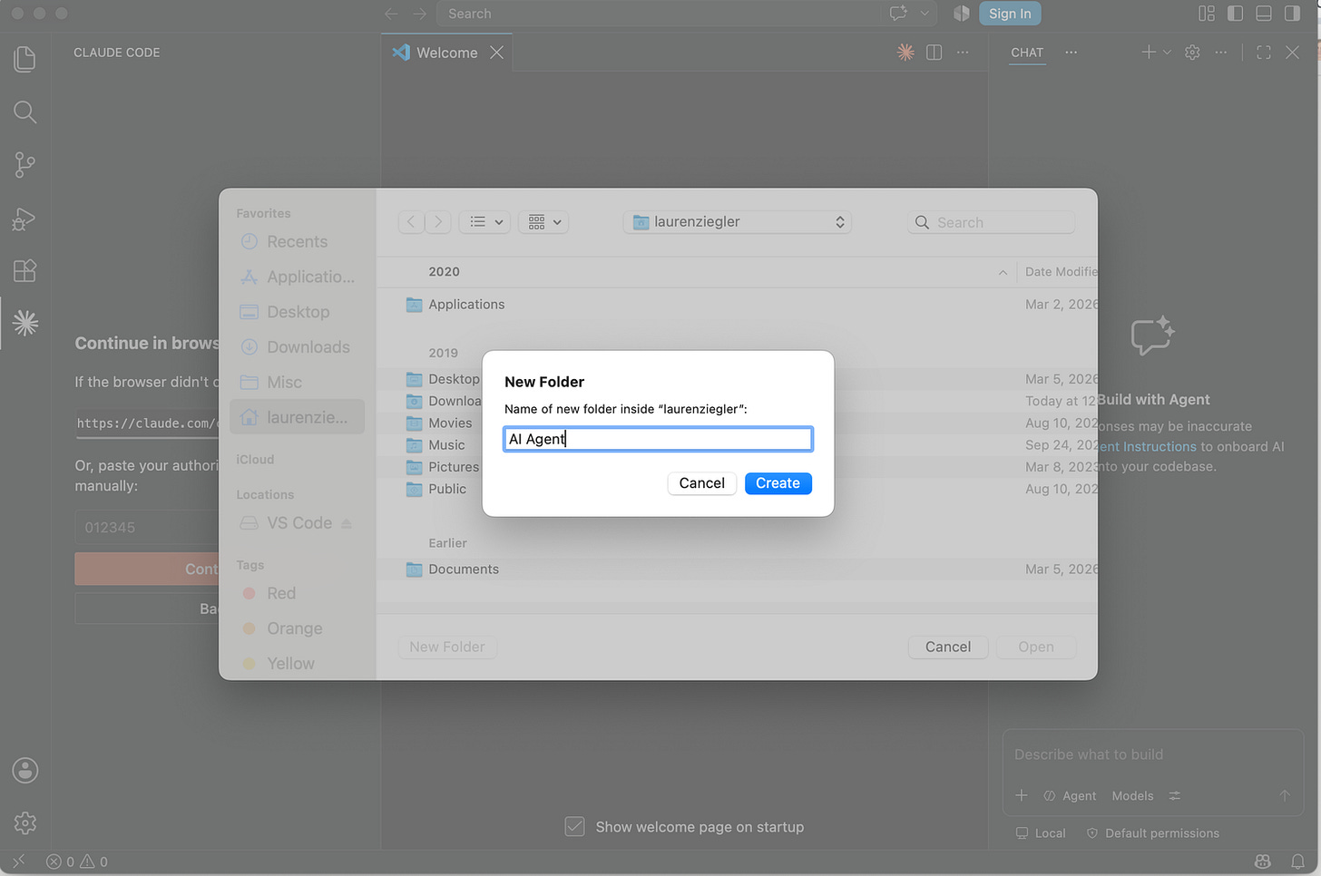Screen dimensions: 1321x876
Task: Select the CHAT tab in the side panel
Action: (x=1027, y=53)
